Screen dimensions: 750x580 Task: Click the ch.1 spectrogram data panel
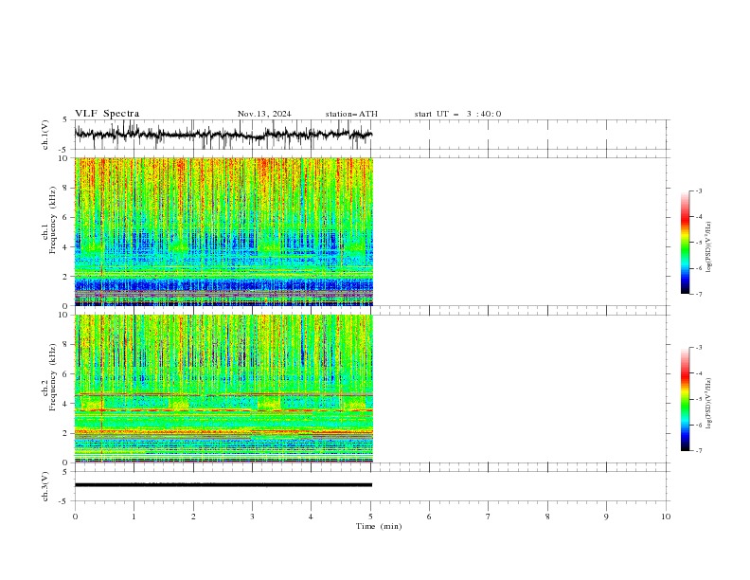click(223, 231)
